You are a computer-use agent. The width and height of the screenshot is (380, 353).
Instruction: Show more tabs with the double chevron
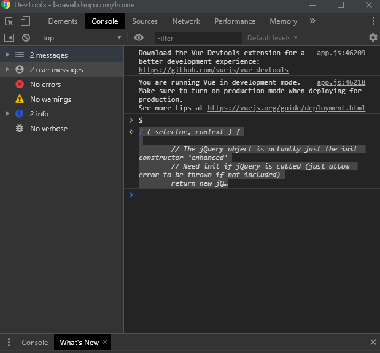[312, 21]
